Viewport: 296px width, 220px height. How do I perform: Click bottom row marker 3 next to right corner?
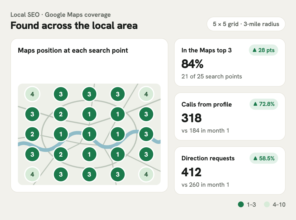[x=118, y=175]
